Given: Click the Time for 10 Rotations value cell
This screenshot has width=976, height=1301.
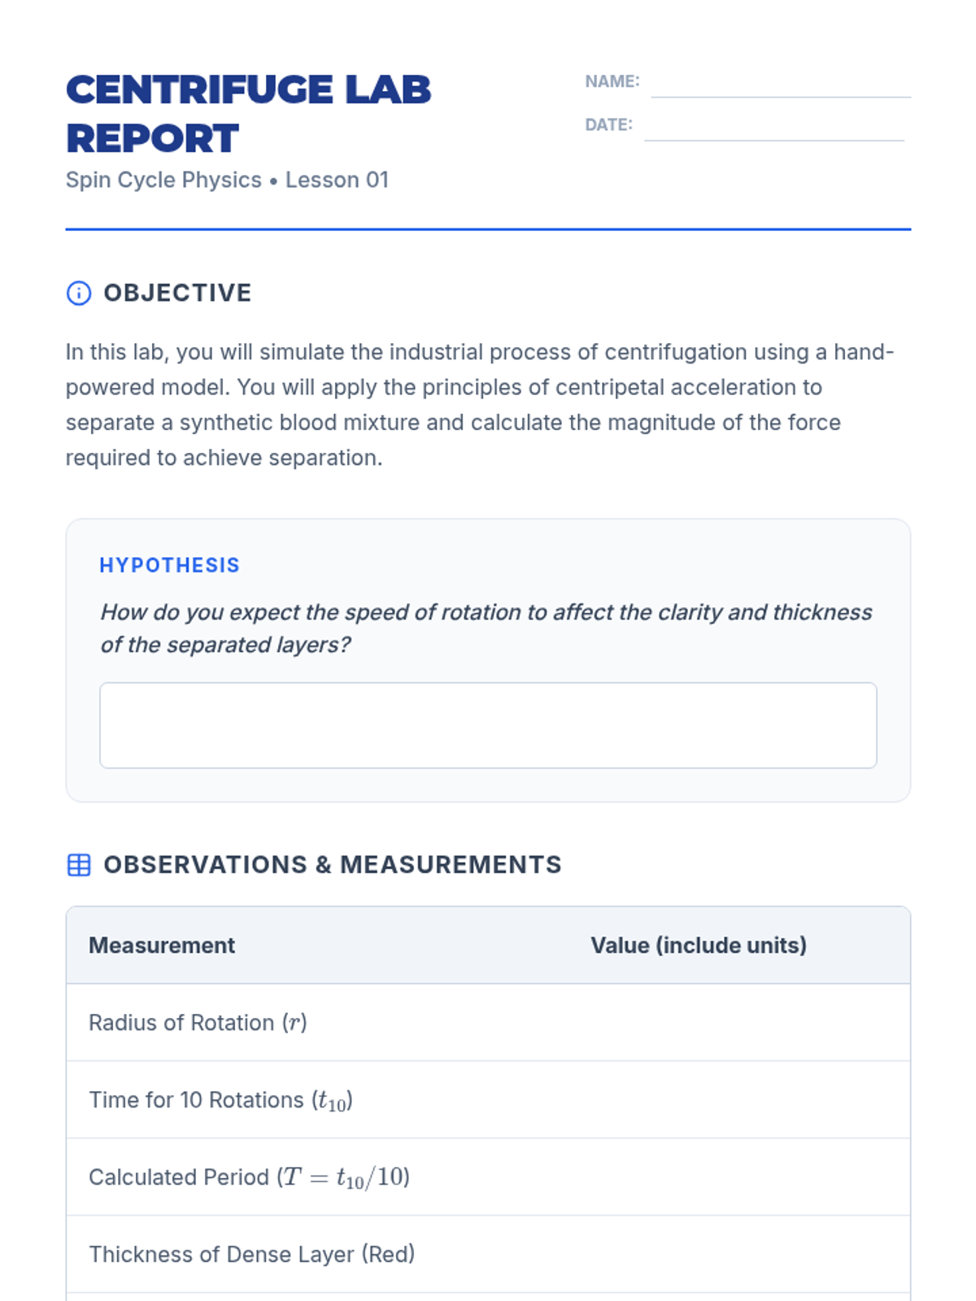Looking at the screenshot, I should click(x=739, y=1099).
